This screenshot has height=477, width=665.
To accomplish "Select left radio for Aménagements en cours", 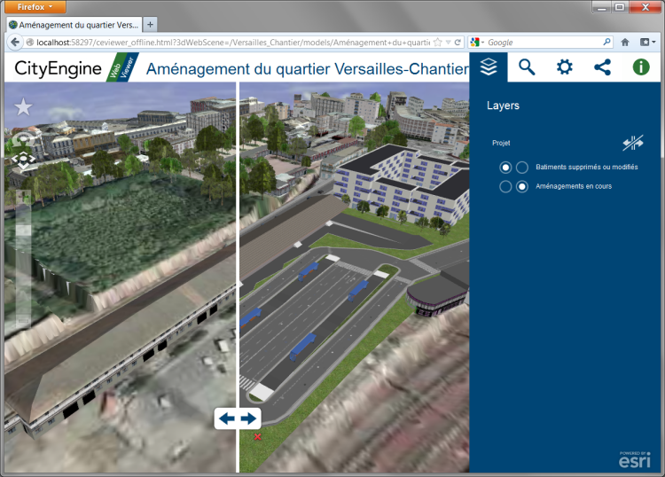I will click(505, 186).
